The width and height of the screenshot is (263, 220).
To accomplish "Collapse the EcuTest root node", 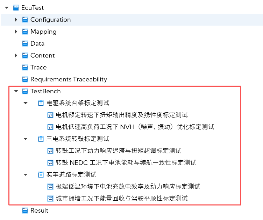I will pos(7,8).
